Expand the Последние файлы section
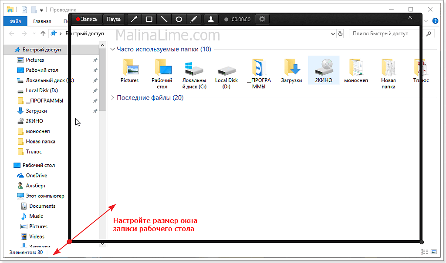 coord(113,98)
